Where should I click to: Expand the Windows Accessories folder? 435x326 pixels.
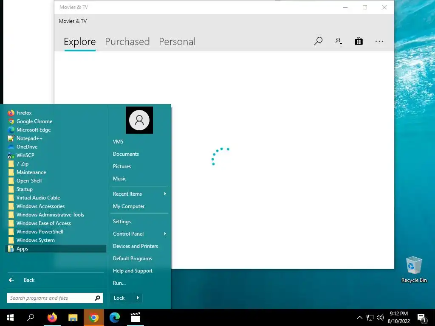click(x=56, y=206)
